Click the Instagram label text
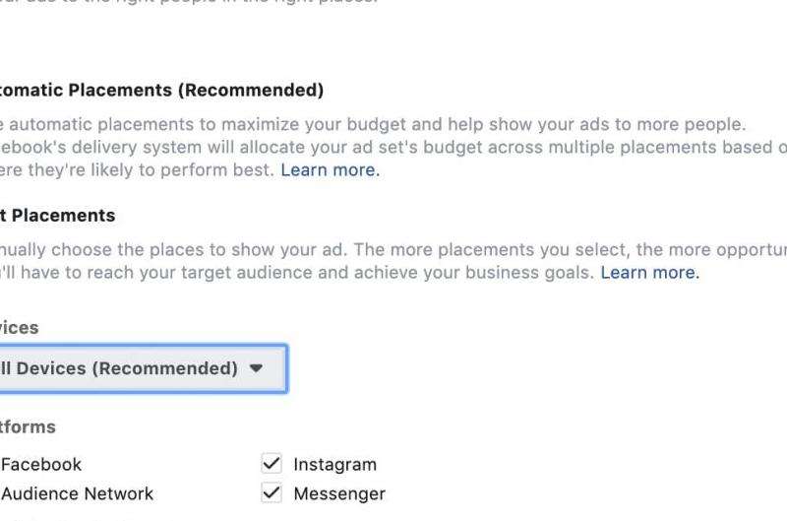787x521 pixels. point(334,464)
